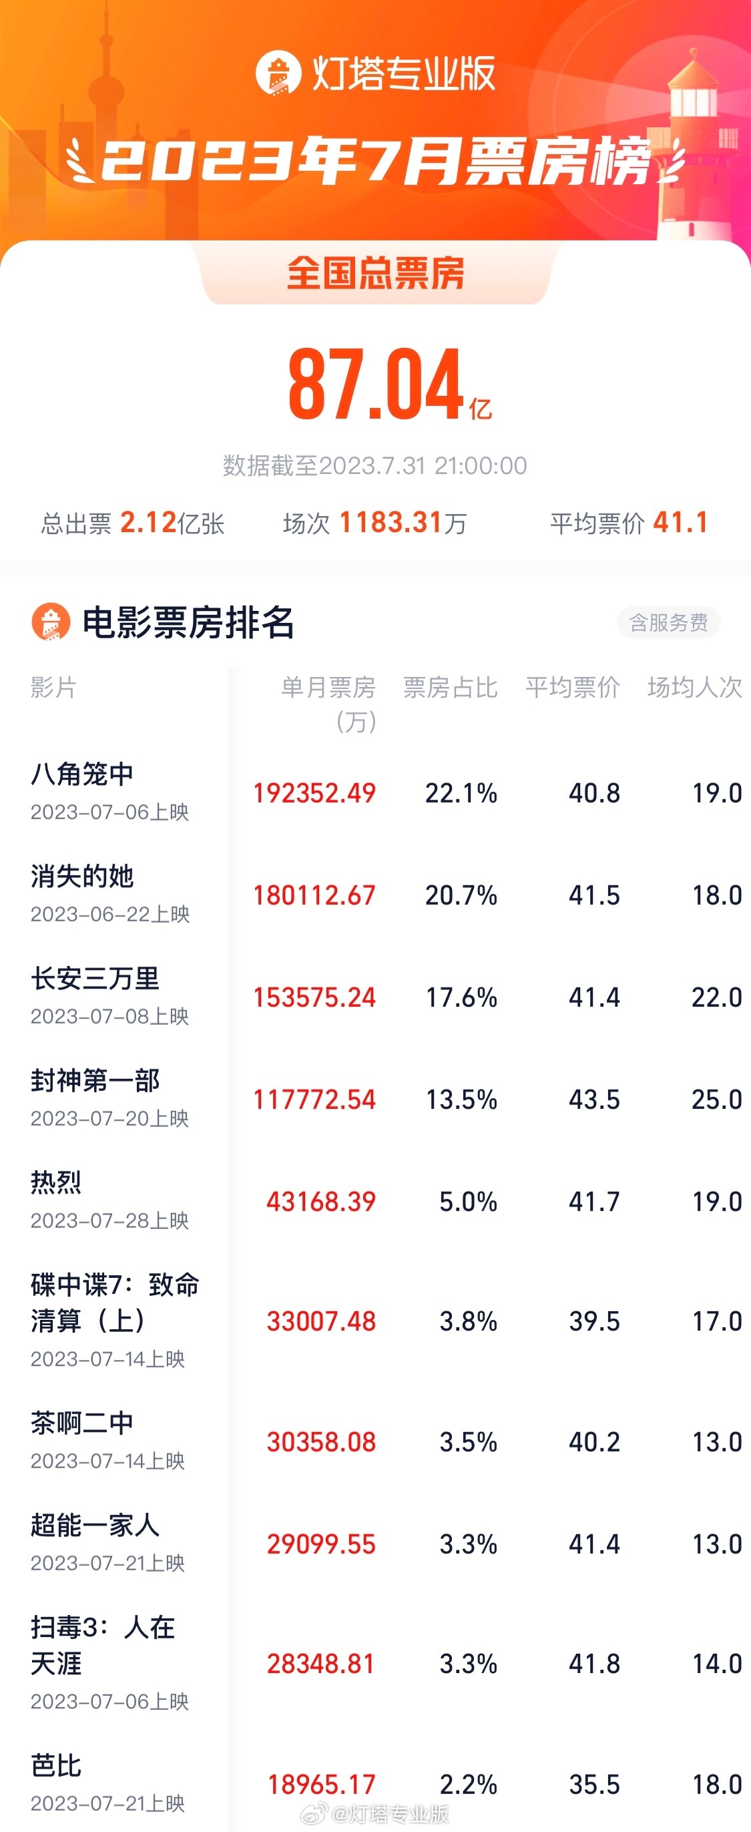Click the 灯塔专业版 logo icon in header
The image size is (751, 1832).
pyautogui.click(x=278, y=73)
